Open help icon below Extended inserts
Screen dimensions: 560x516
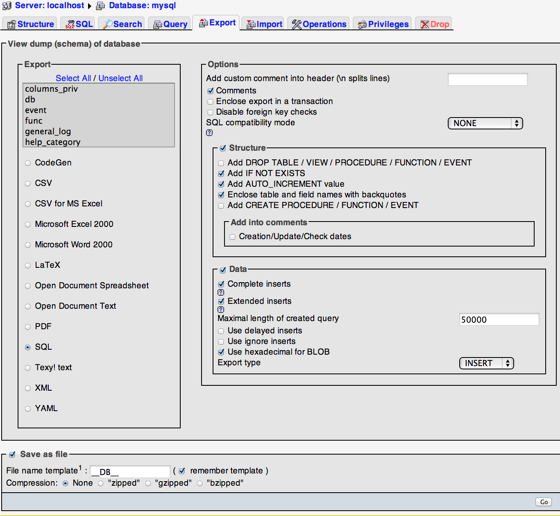pos(221,310)
